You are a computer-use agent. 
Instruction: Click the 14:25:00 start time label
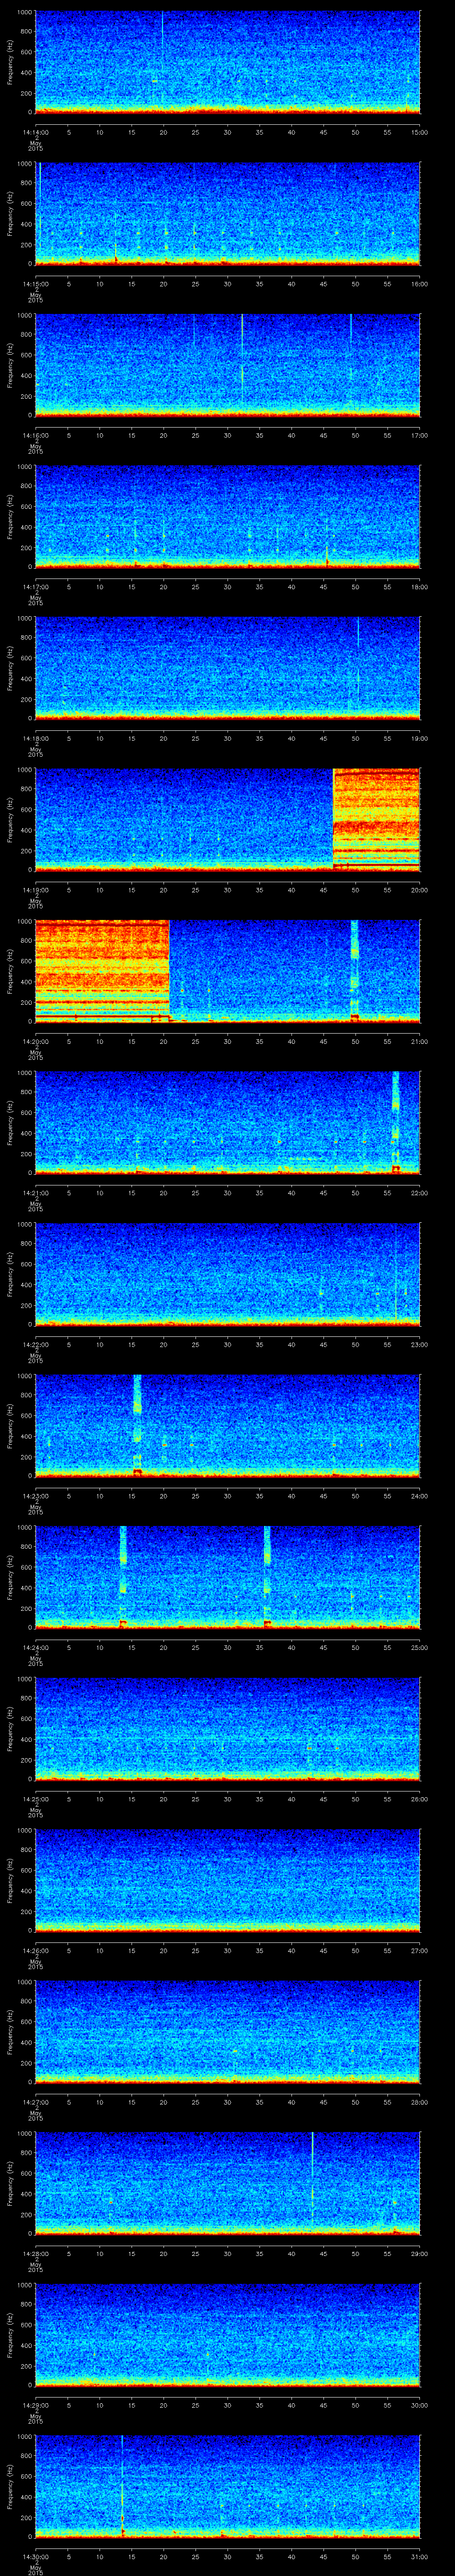point(35,1799)
